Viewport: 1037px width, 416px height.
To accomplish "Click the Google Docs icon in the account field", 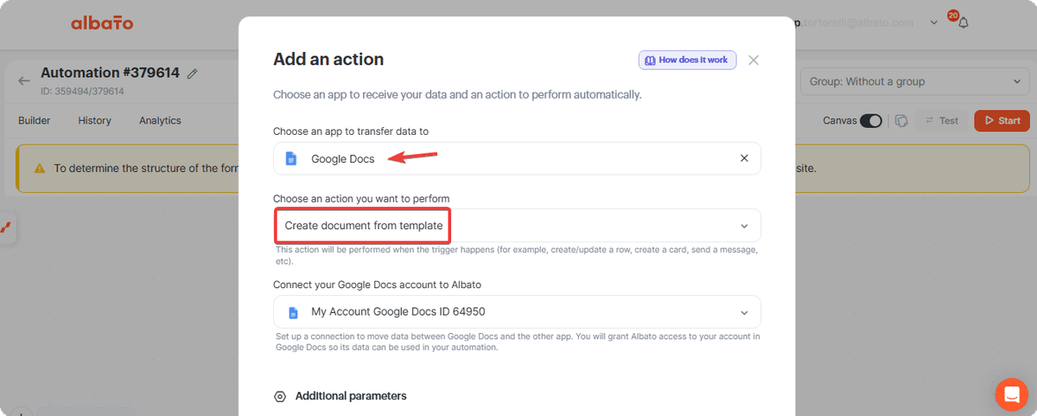I will pyautogui.click(x=293, y=312).
